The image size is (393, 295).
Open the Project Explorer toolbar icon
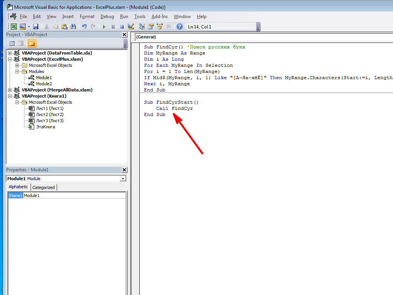[142, 27]
